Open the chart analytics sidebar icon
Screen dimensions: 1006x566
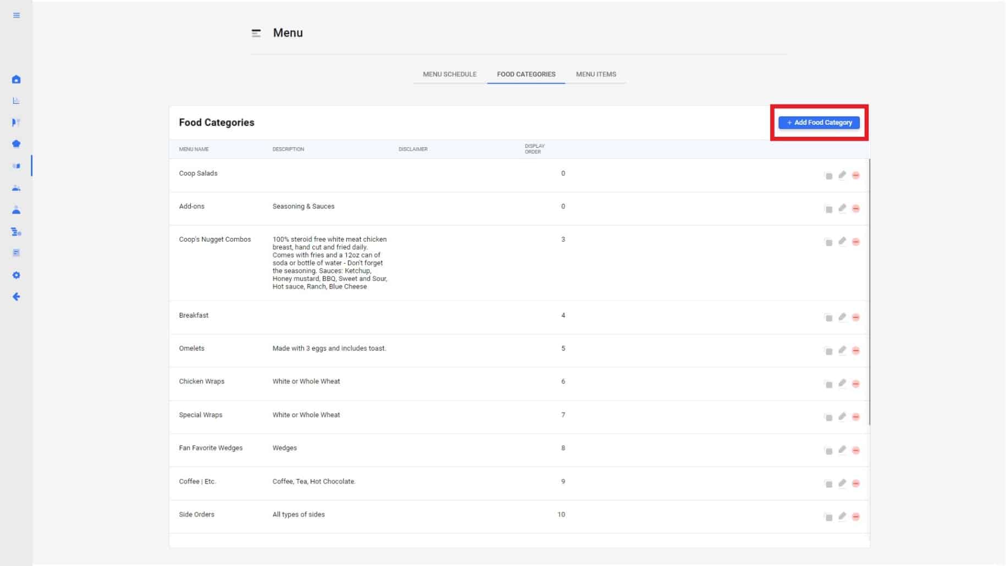coord(16,101)
